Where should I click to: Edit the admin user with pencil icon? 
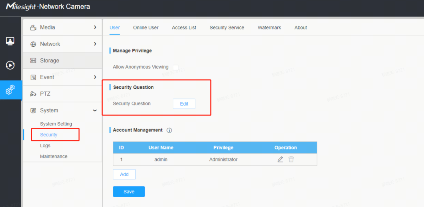click(280, 159)
